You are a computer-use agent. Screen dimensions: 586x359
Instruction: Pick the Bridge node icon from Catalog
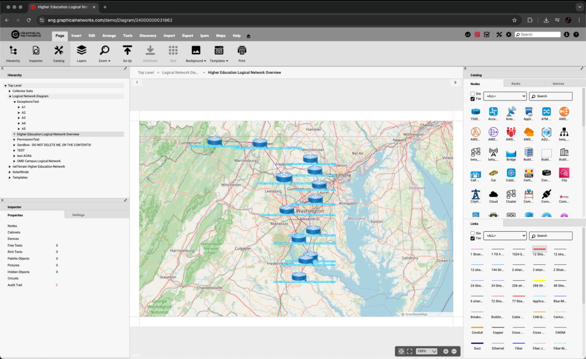coord(511,153)
